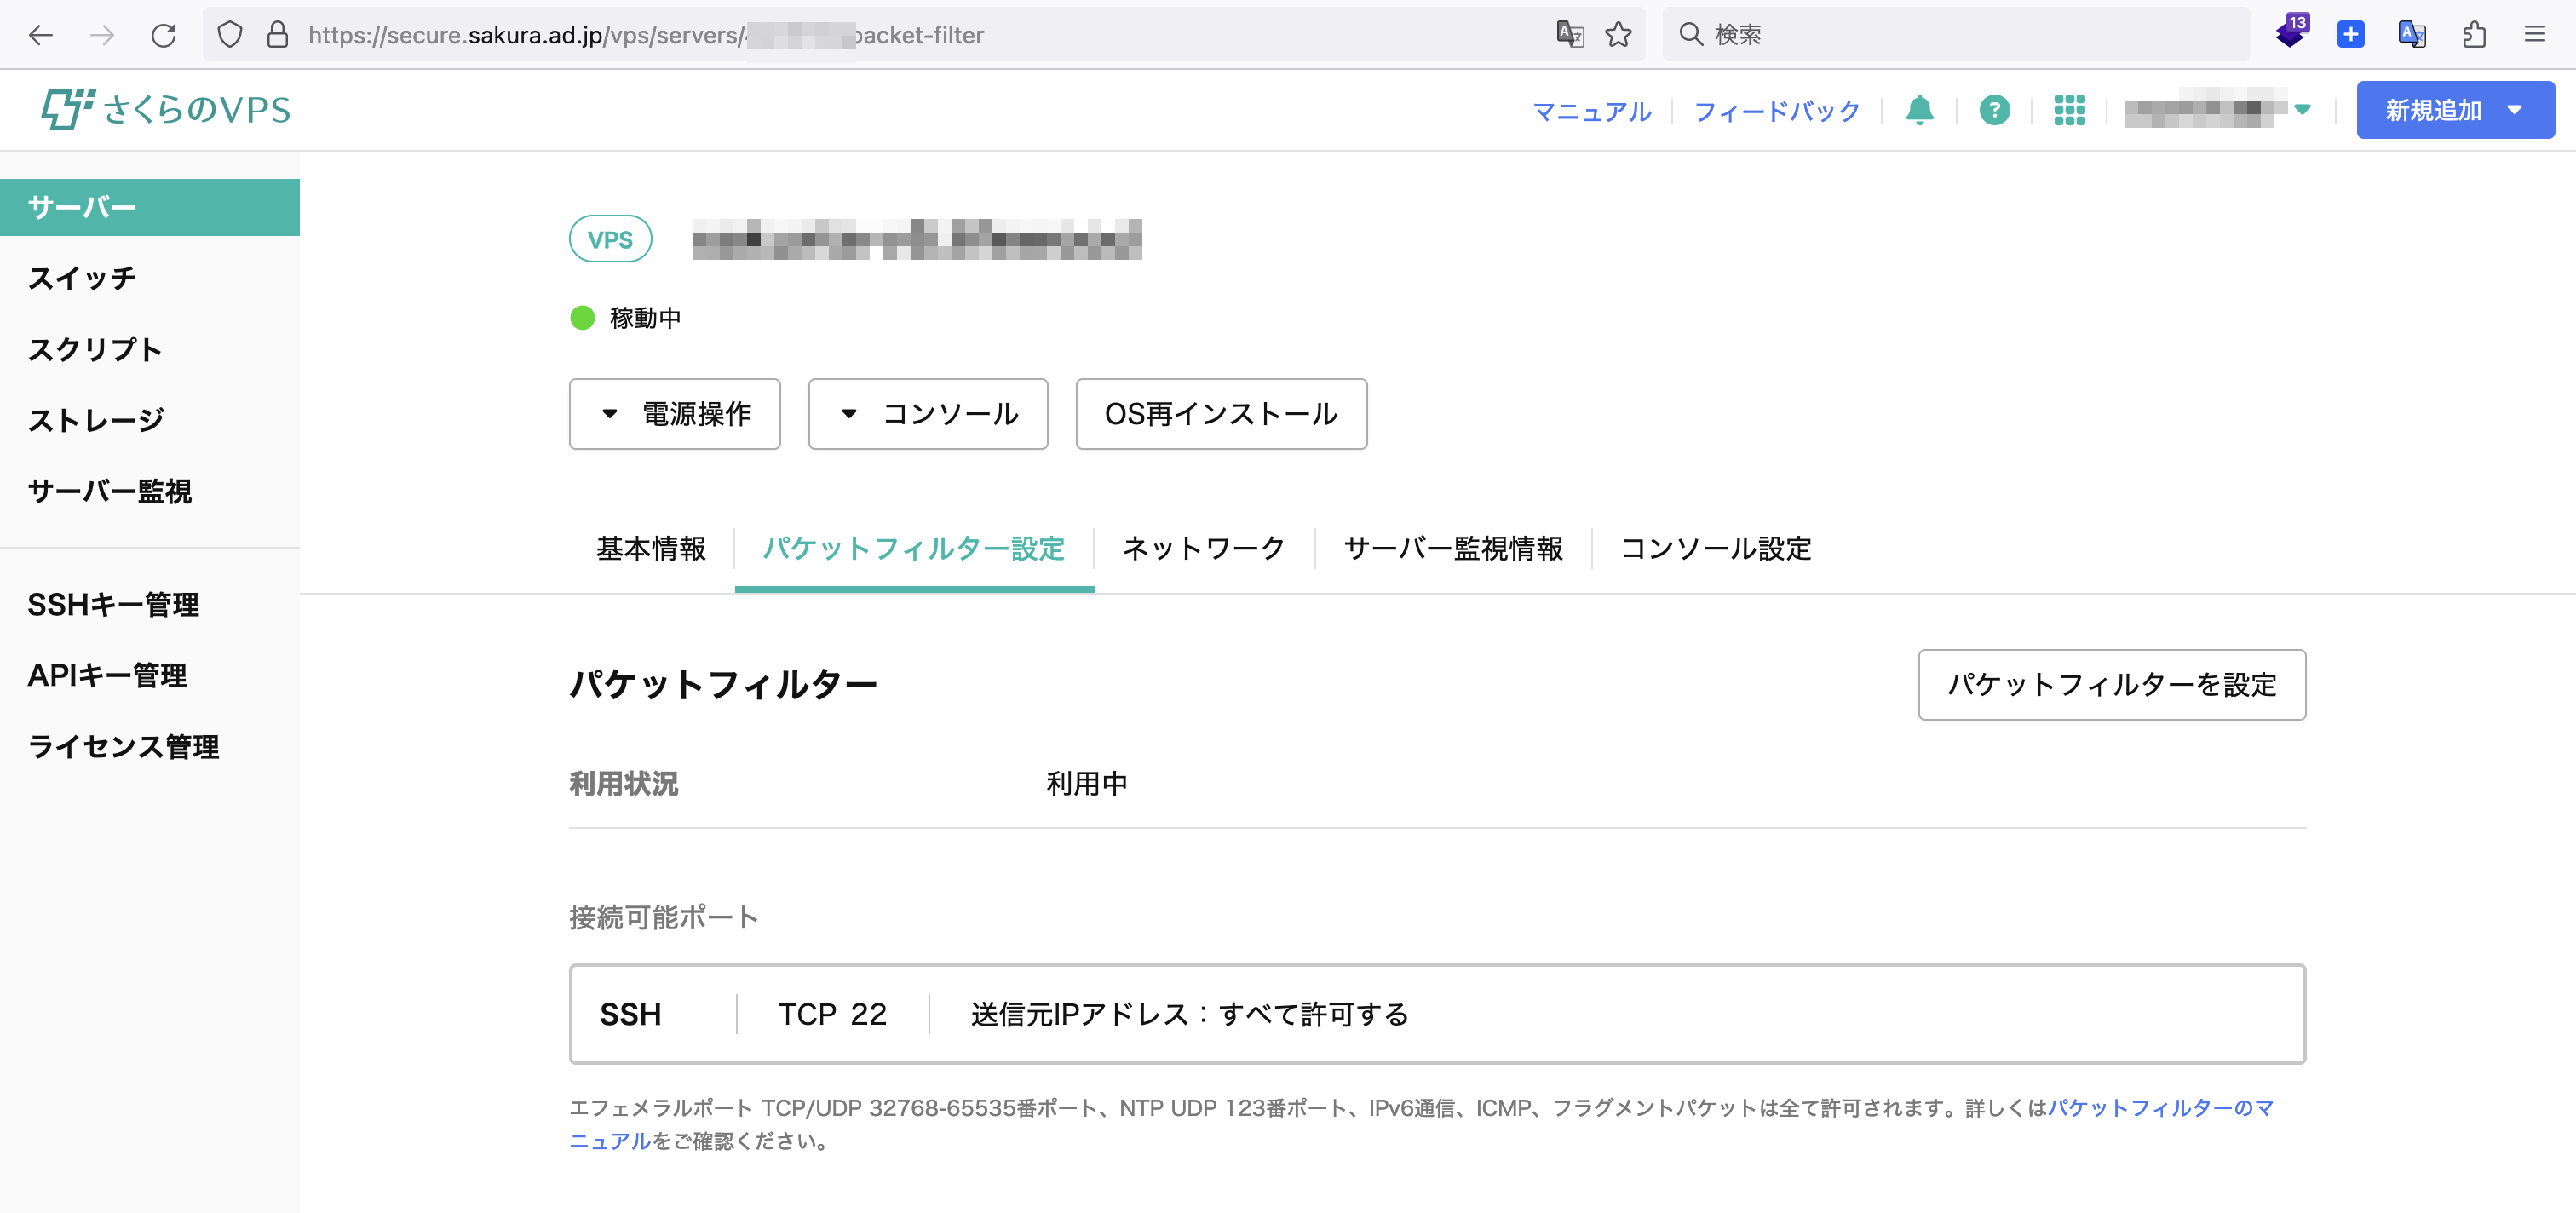Open the browser extensions puzzle icon

[x=2473, y=35]
